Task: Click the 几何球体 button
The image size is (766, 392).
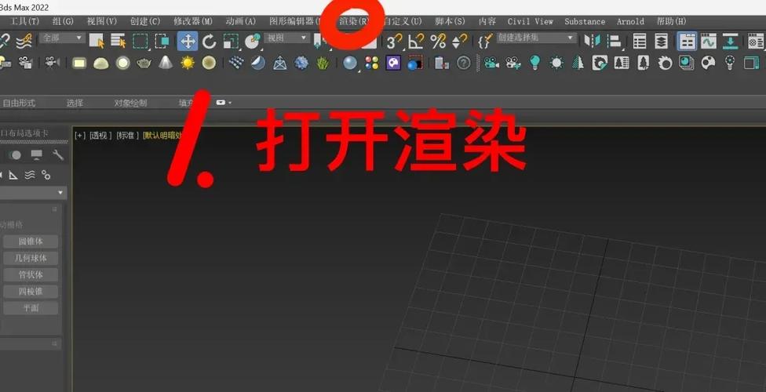Action: pyautogui.click(x=31, y=258)
